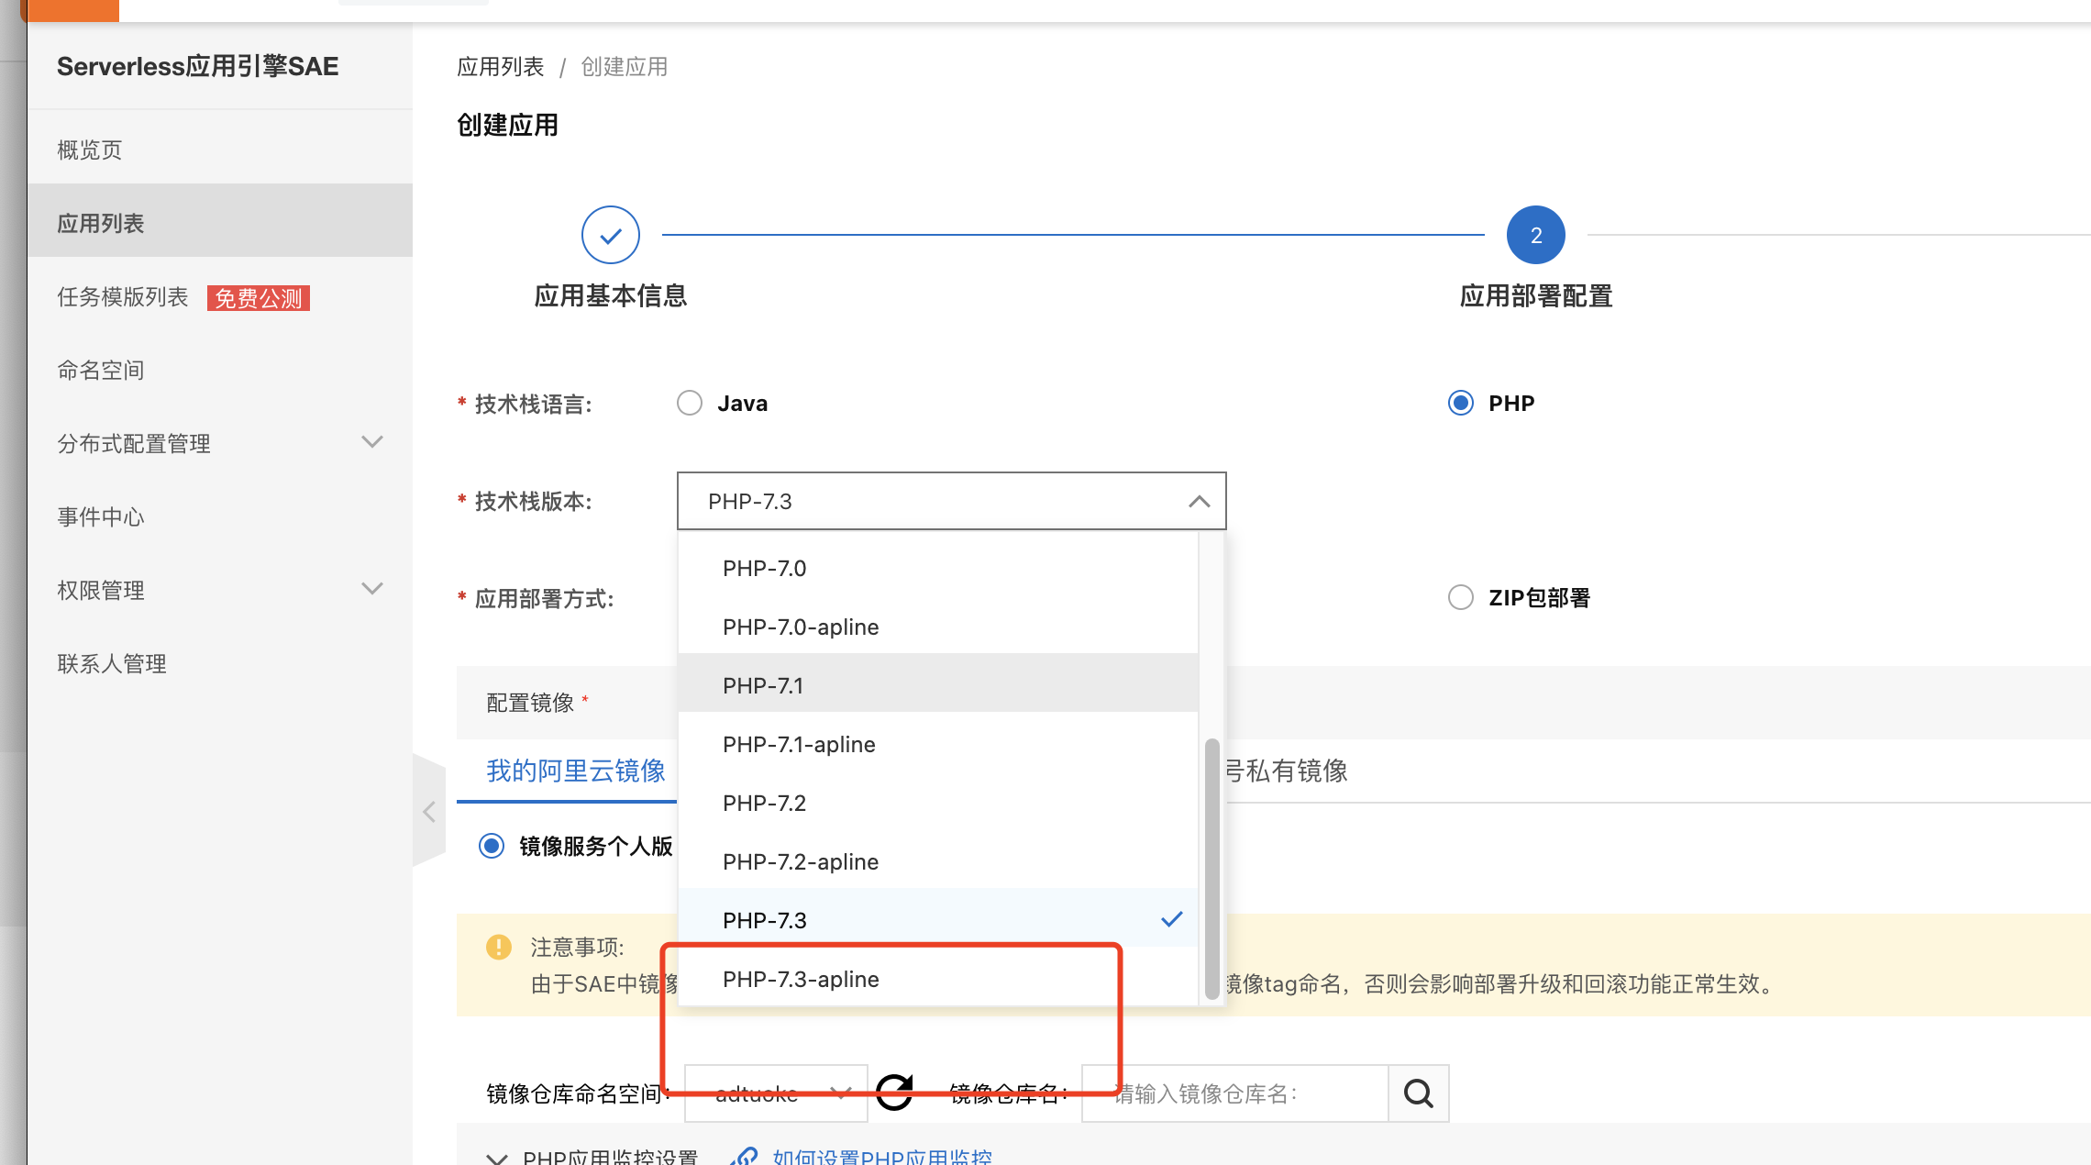Select the Java radio button
Screen dimensions: 2091x1165
tap(690, 403)
